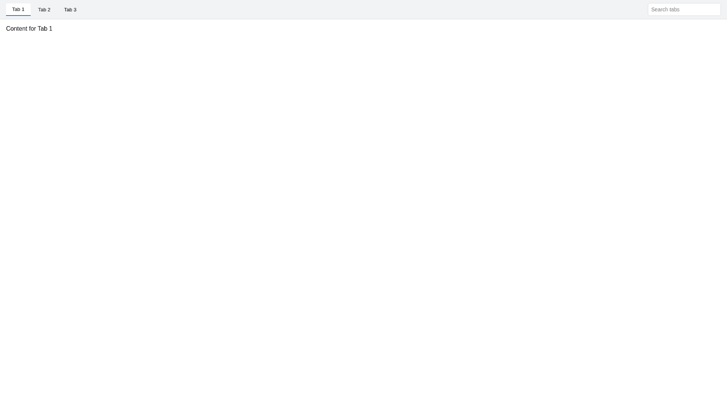Image resolution: width=727 pixels, height=409 pixels.
Task: Show content of Tab 2
Action: (44, 9)
